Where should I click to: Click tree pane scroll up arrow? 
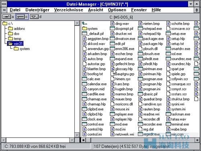point(77,23)
